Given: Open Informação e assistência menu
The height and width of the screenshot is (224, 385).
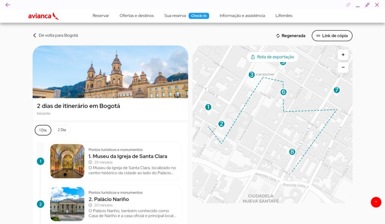Looking at the screenshot, I should pyautogui.click(x=242, y=16).
